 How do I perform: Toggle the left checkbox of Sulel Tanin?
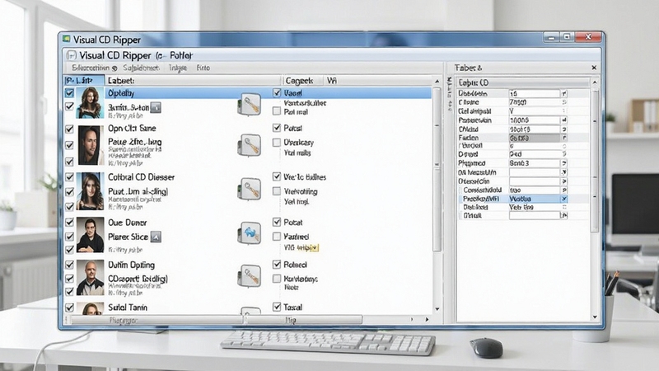69,308
